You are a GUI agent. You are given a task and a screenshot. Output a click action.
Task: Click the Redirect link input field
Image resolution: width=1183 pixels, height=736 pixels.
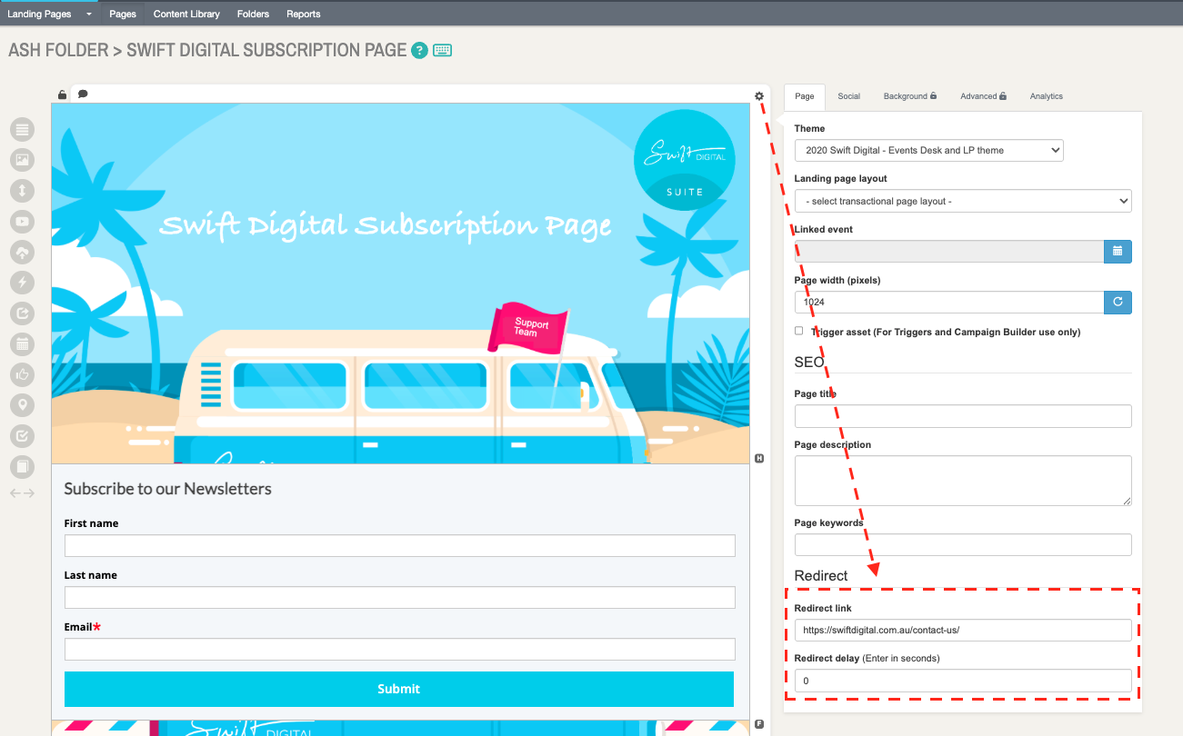click(x=963, y=631)
